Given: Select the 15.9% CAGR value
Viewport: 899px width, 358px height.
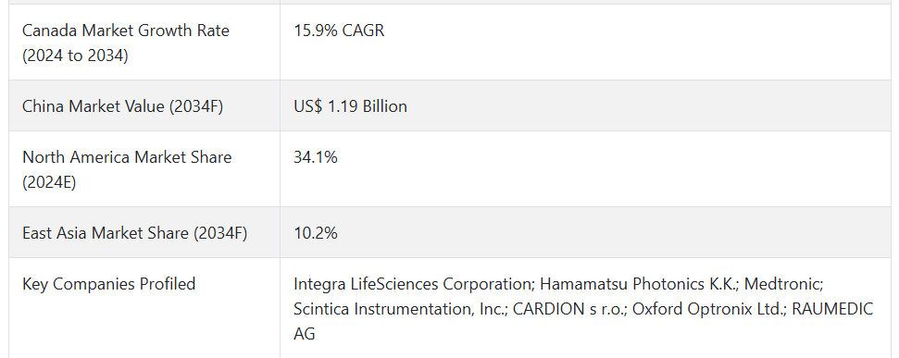Looking at the screenshot, I should click(339, 31).
